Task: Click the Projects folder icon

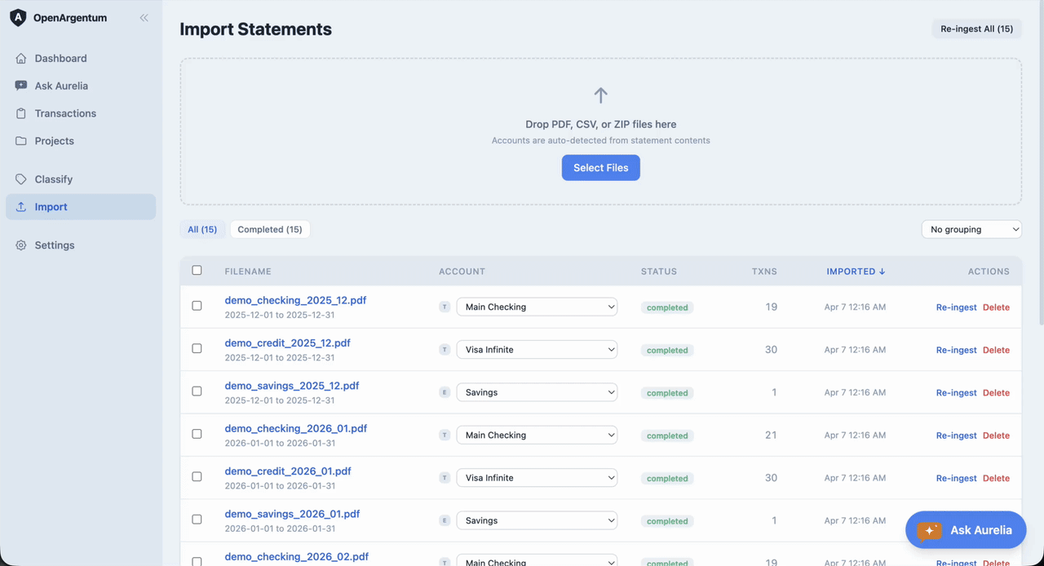Action: [x=21, y=141]
